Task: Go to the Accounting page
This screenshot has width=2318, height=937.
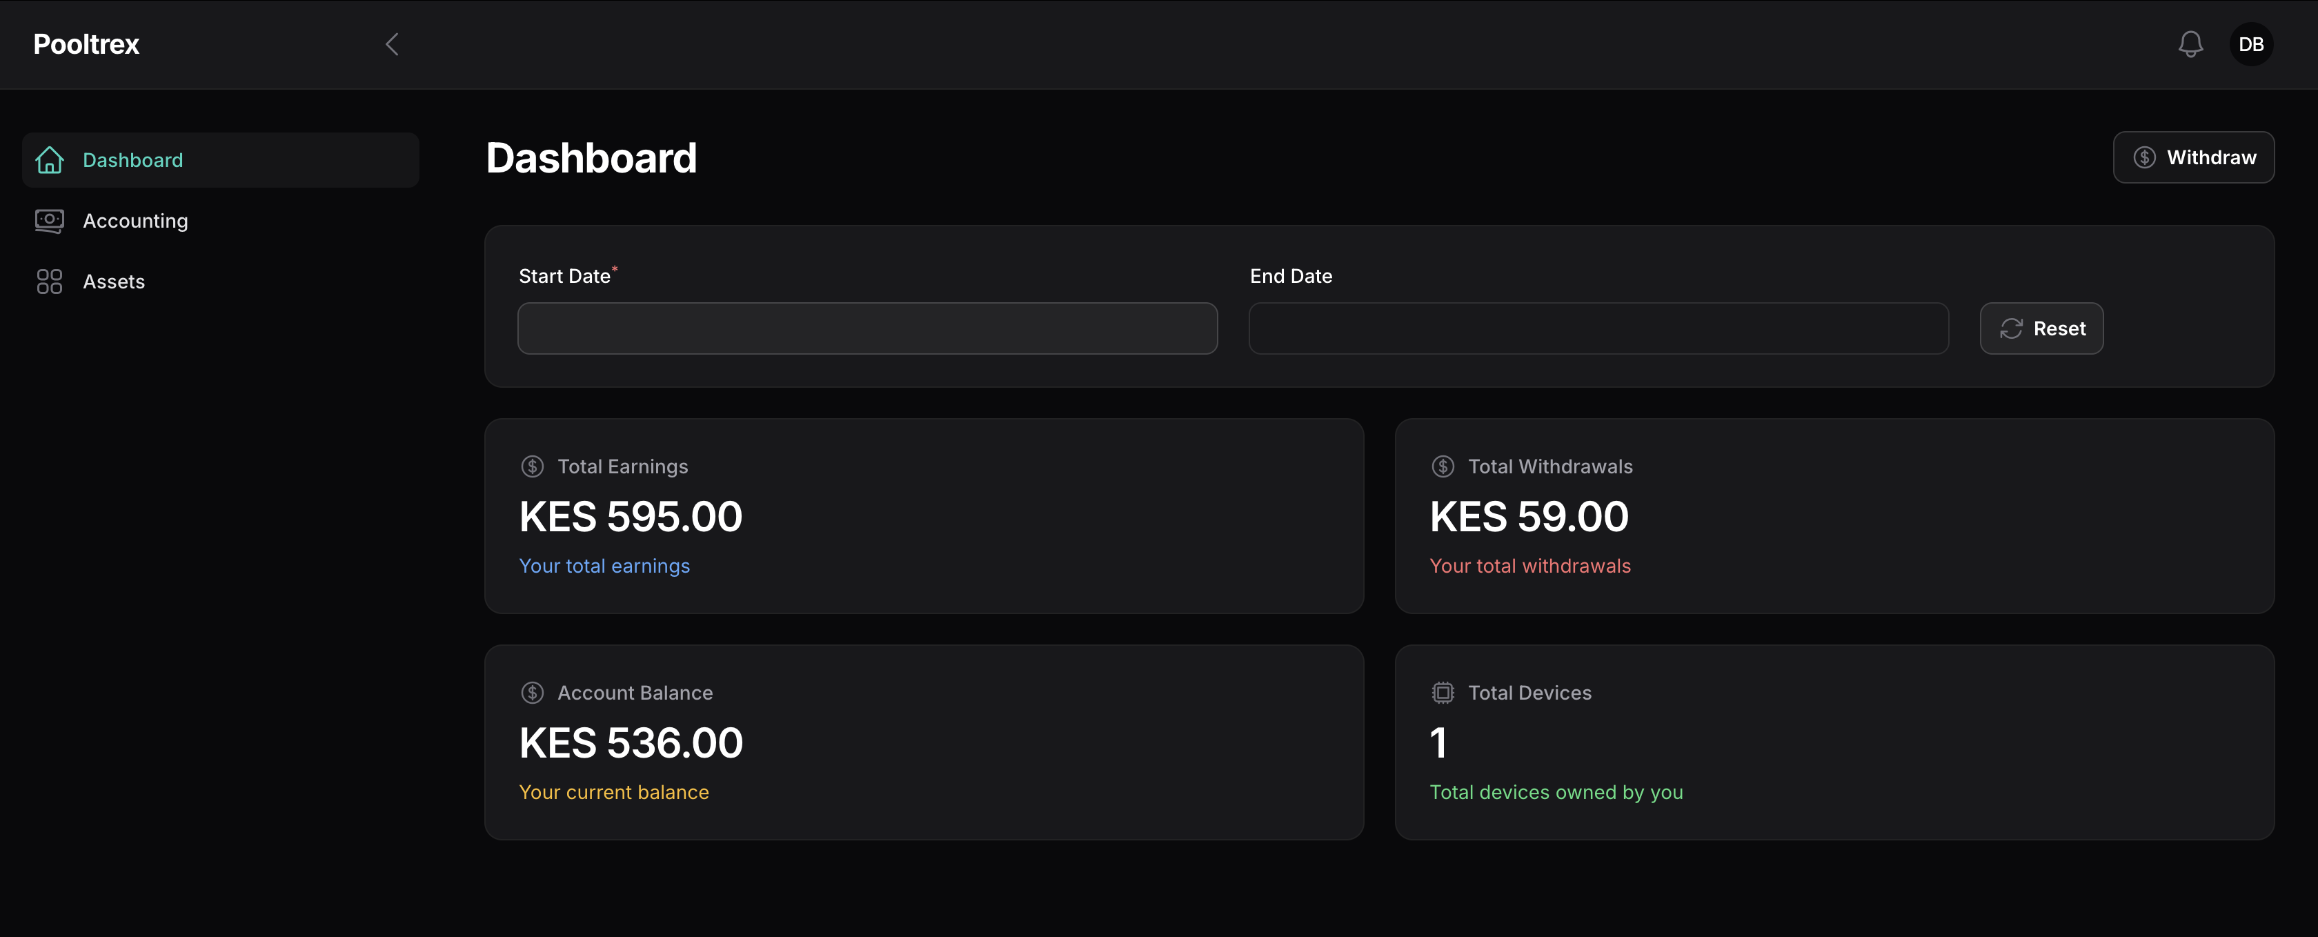Action: pos(135,221)
